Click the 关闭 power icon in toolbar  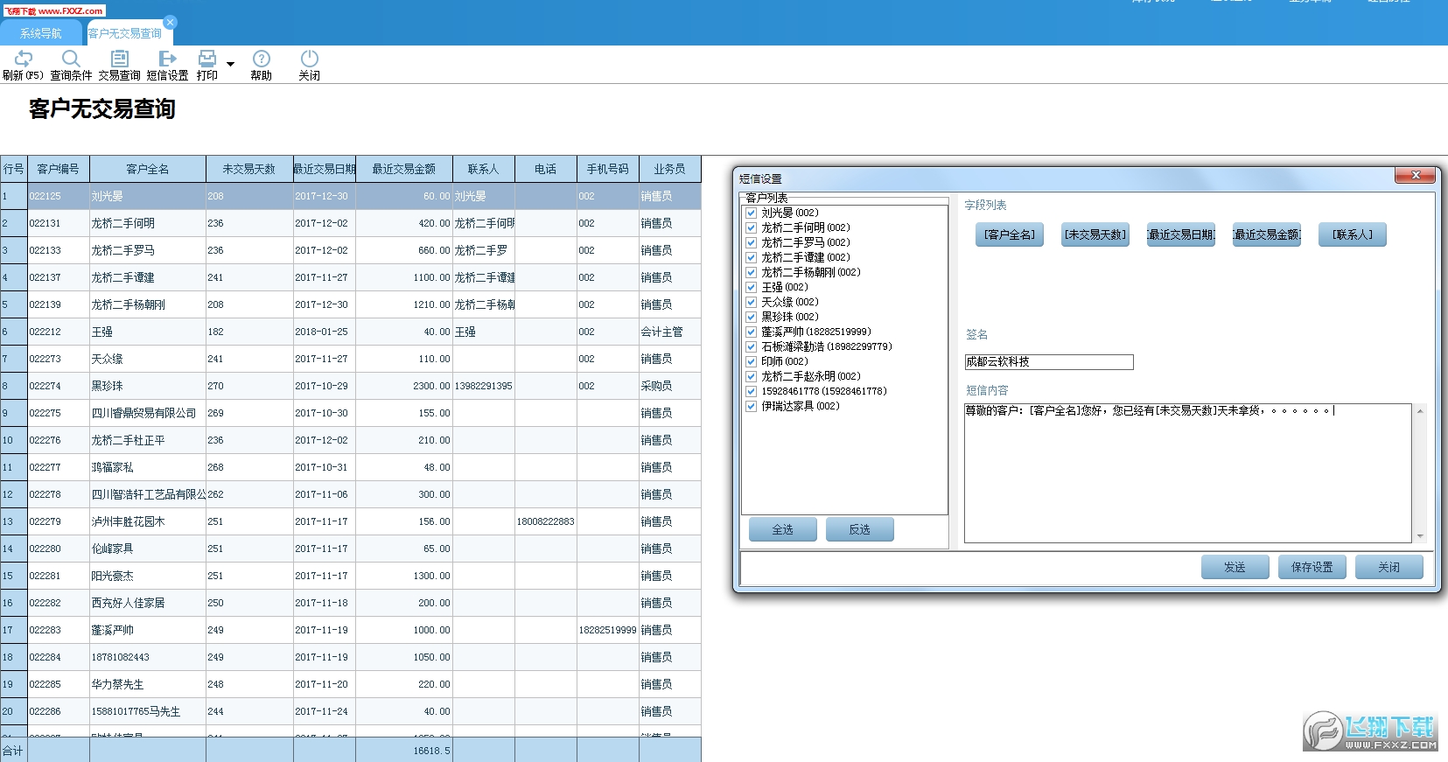(x=309, y=59)
